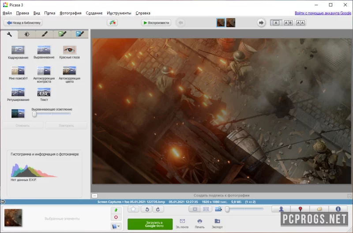Open the add-to-album dropdown
This screenshot has width=353, height=233.
pos(116,226)
